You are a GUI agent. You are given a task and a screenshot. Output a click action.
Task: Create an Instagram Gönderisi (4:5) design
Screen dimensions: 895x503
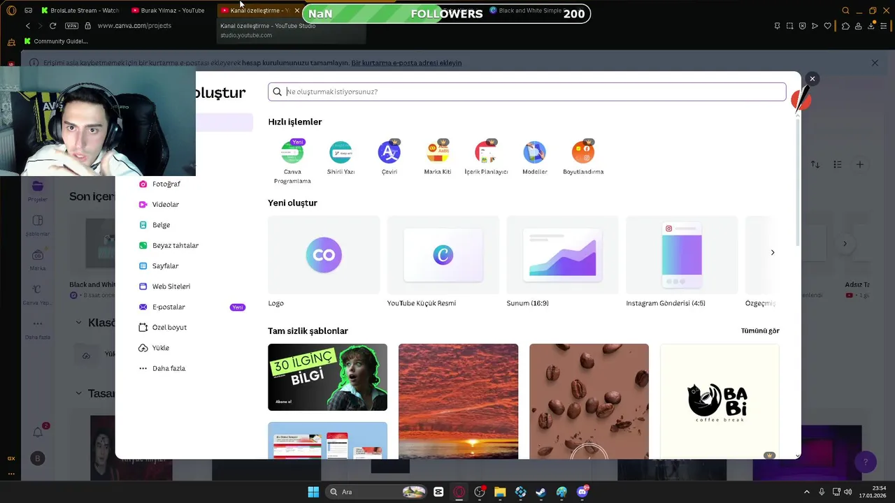(x=682, y=261)
